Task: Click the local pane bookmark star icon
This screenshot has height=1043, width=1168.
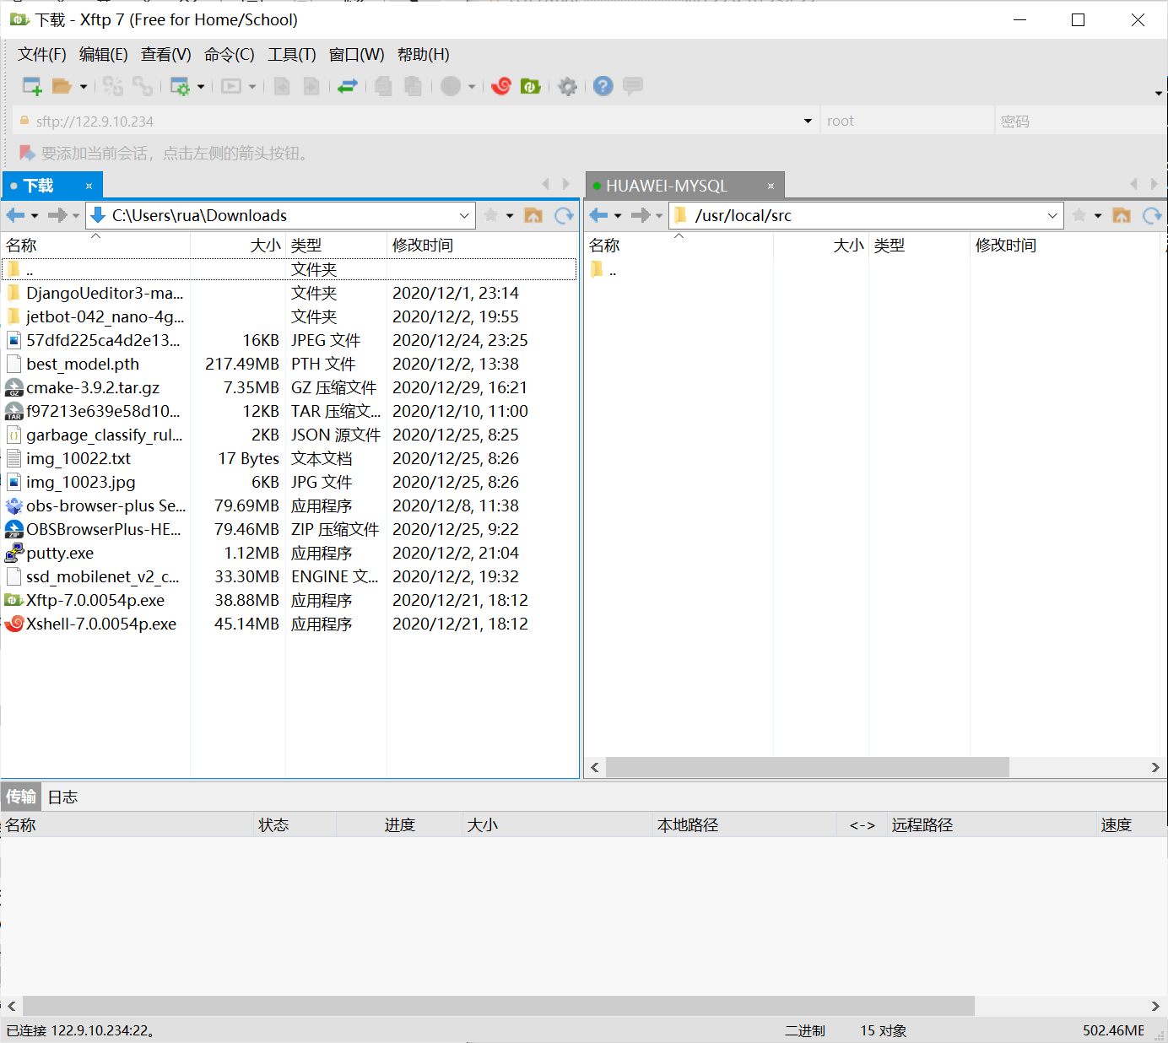Action: point(491,215)
